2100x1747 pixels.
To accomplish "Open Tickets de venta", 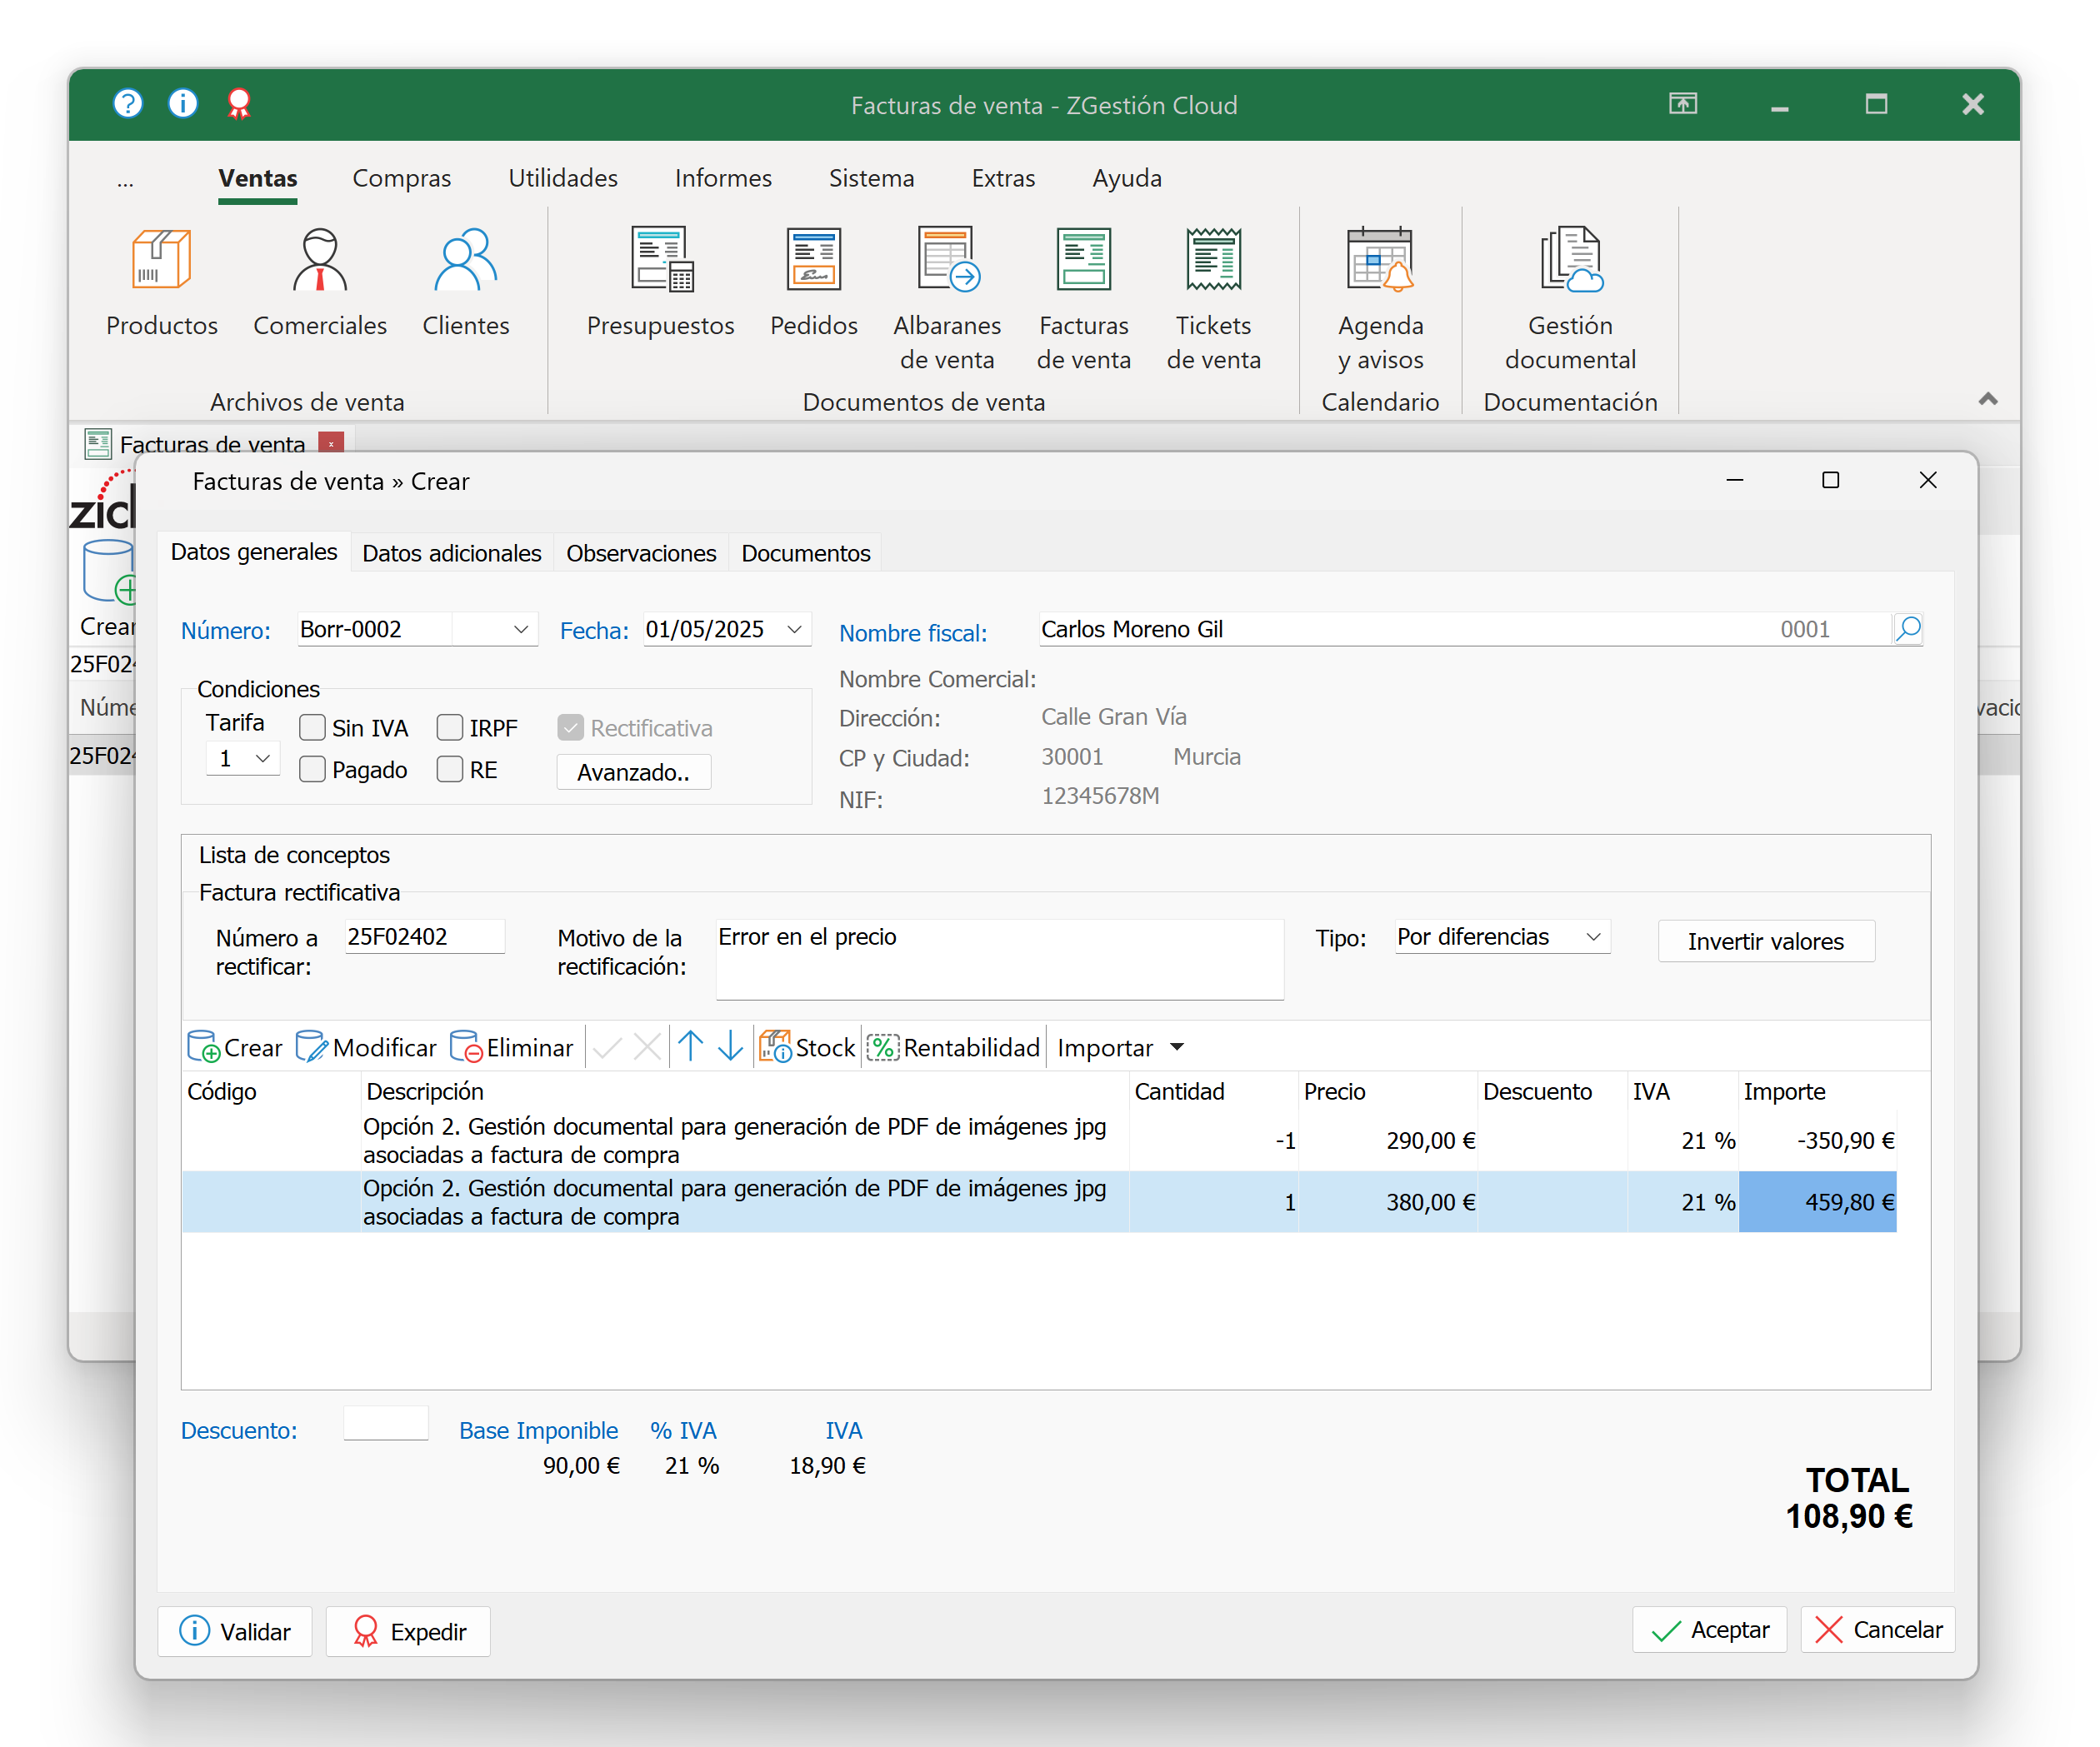I will tap(1213, 299).
